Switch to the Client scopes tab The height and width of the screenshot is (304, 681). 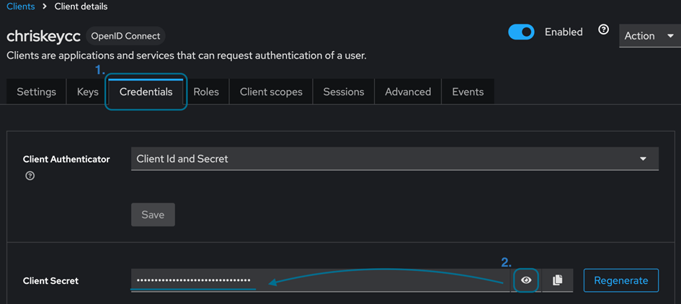271,92
